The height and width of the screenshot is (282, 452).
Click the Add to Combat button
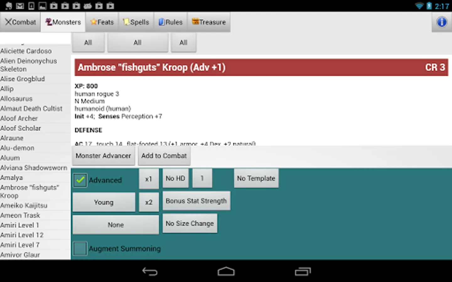point(164,156)
